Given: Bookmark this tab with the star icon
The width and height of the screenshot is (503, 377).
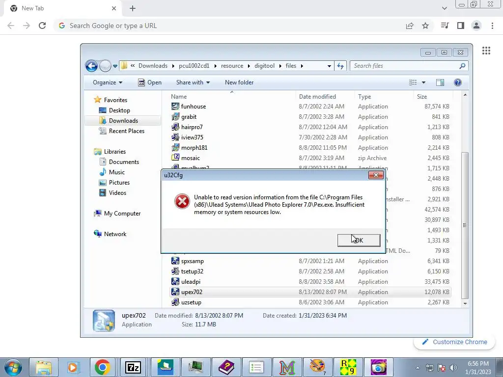Looking at the screenshot, I should pyautogui.click(x=425, y=26).
